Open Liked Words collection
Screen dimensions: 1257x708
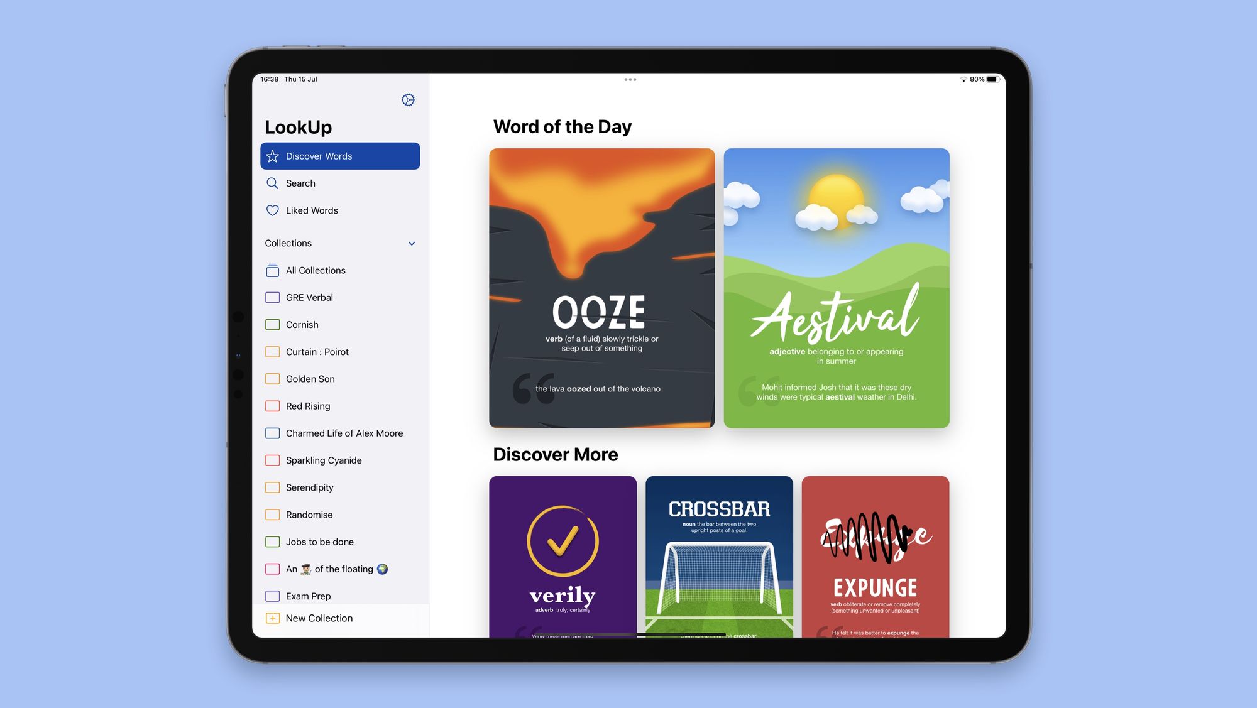312,210
